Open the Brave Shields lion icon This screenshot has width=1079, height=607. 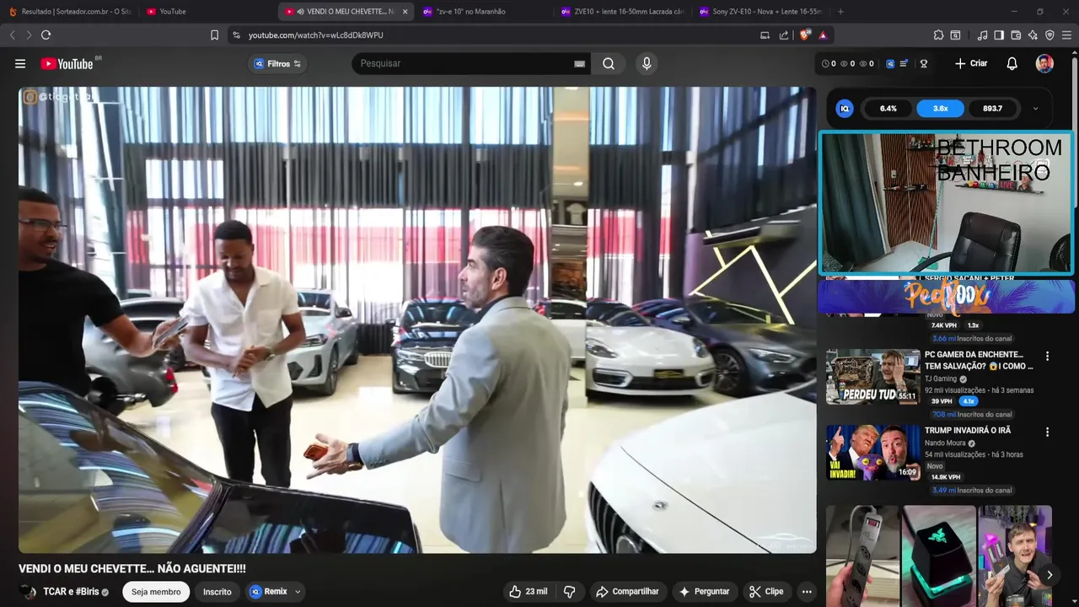[804, 35]
